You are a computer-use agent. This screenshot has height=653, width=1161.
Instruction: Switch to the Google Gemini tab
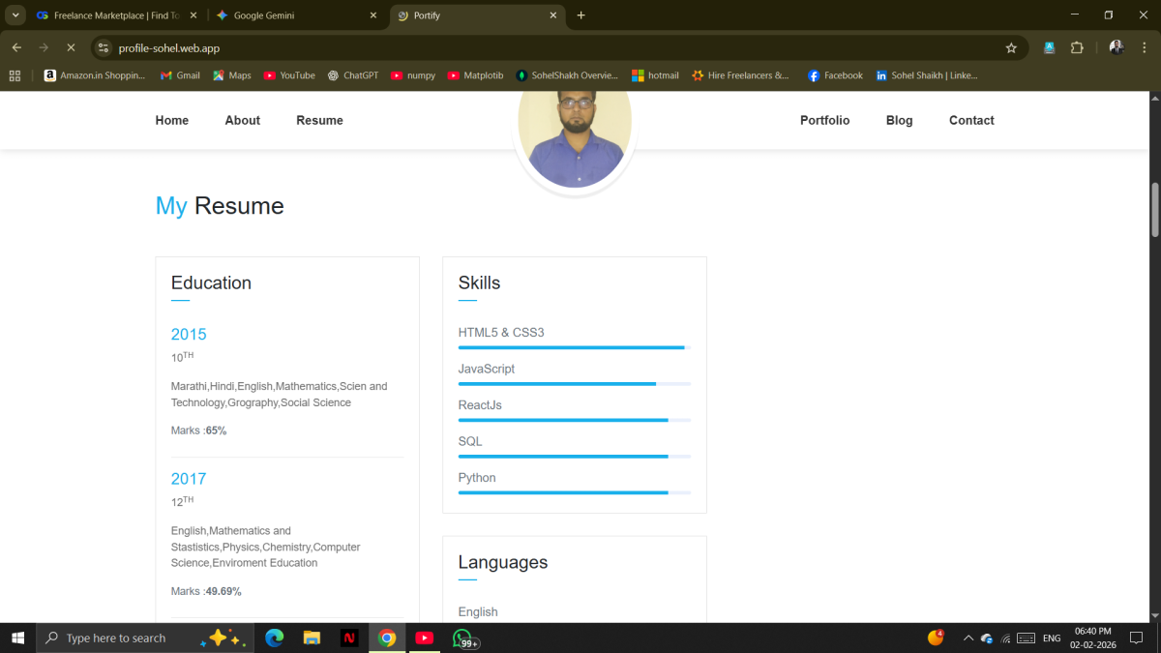[290, 15]
